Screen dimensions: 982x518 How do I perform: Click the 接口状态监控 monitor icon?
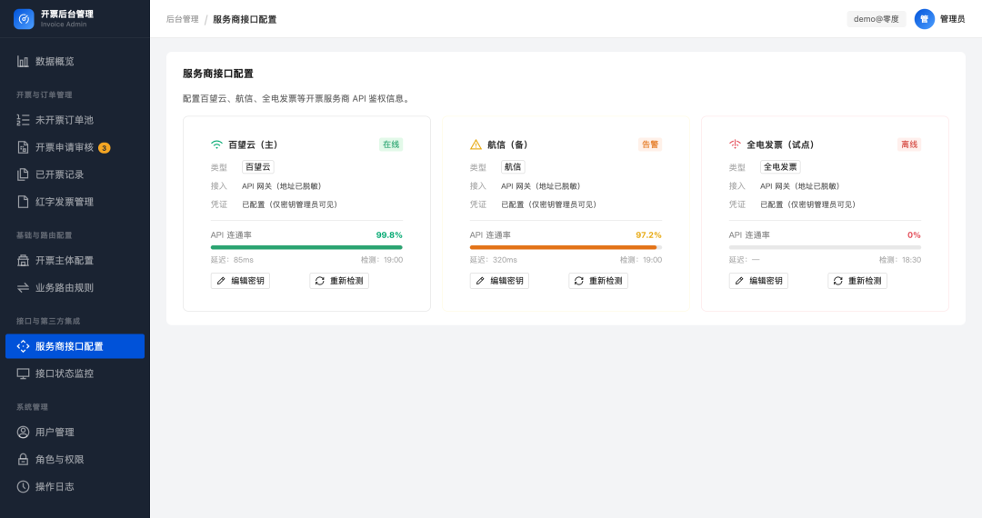pos(23,374)
